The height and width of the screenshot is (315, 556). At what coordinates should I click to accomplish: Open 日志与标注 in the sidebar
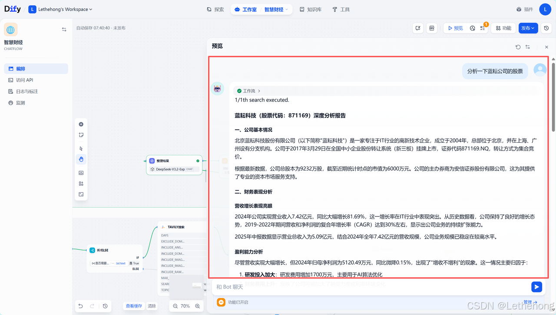pos(36,92)
